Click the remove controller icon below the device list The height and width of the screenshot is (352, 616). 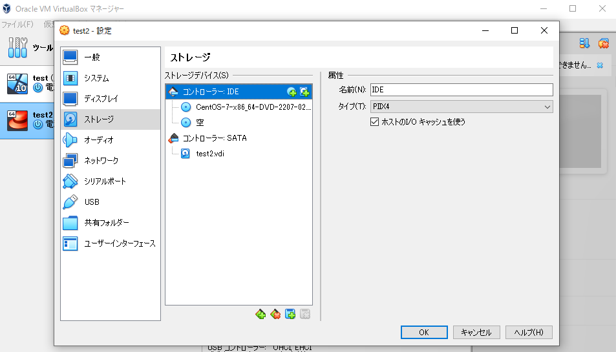point(275,314)
